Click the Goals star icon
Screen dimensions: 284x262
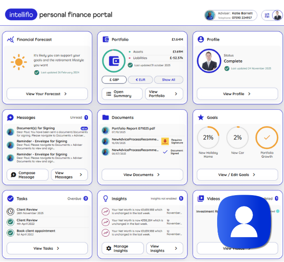[201, 117]
